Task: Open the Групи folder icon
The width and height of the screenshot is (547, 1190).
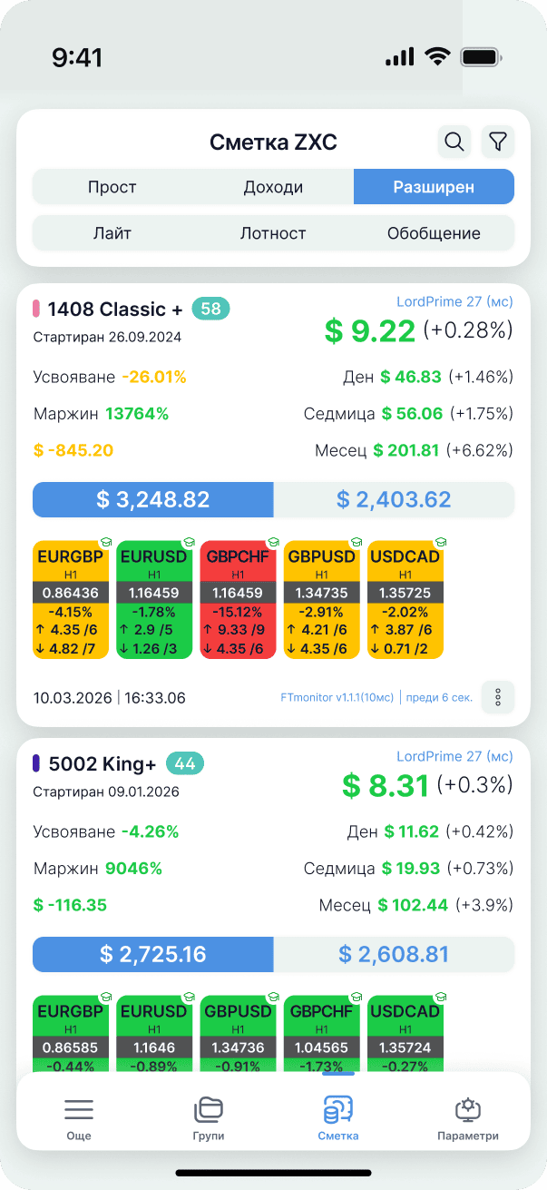Action: [209, 1109]
